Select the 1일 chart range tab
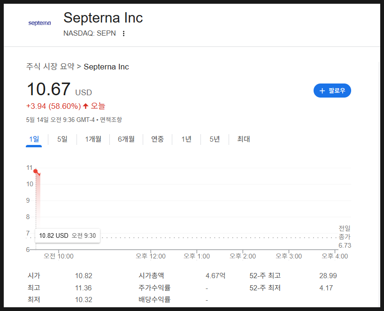The height and width of the screenshot is (311, 384). pyautogui.click(x=34, y=139)
